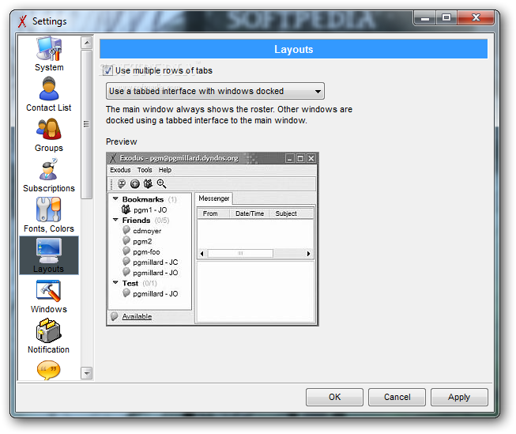516x434 pixels.
Task: Maximize the Settings window
Action: [446, 17]
